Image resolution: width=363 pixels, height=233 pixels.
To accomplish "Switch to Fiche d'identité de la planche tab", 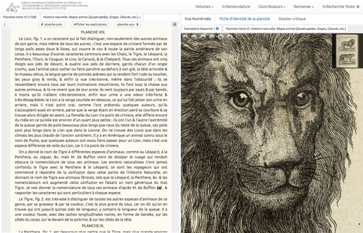I will pos(244,19).
